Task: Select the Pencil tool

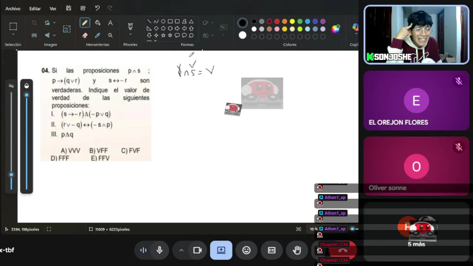Action: click(x=85, y=23)
